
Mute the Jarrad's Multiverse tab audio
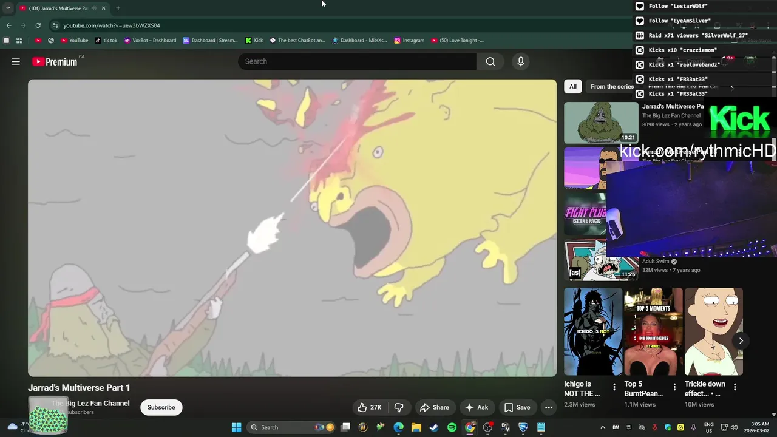point(93,8)
